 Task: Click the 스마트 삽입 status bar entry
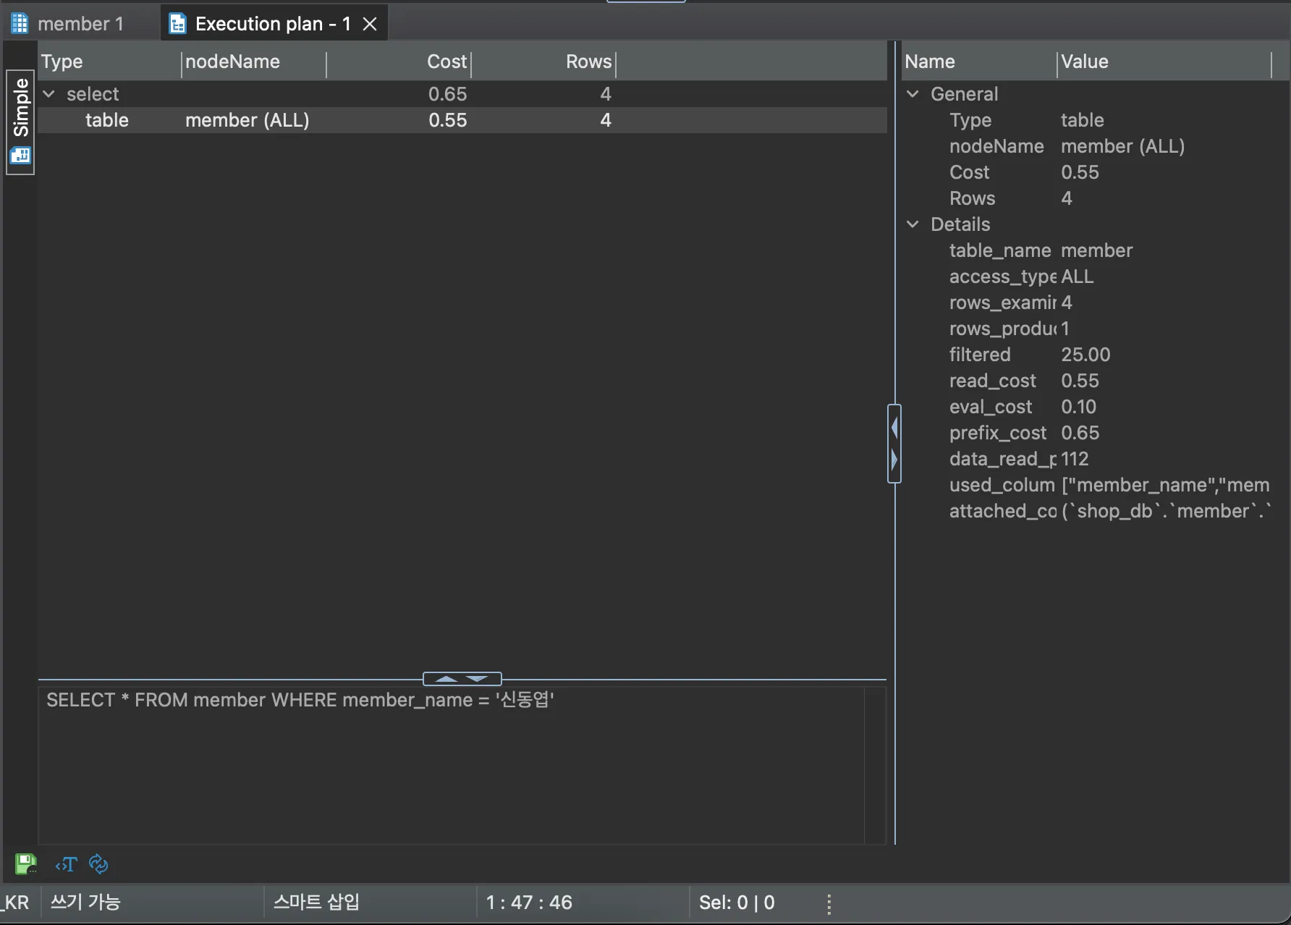pyautogui.click(x=316, y=903)
